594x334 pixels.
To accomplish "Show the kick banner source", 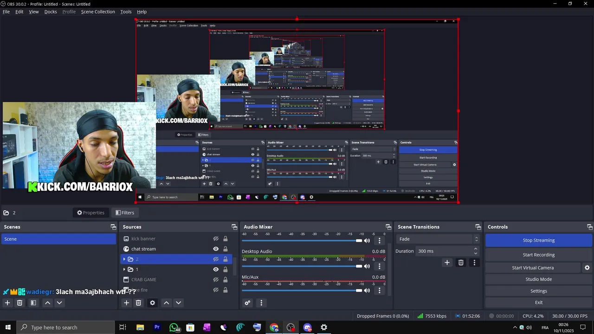I will 216,238.
